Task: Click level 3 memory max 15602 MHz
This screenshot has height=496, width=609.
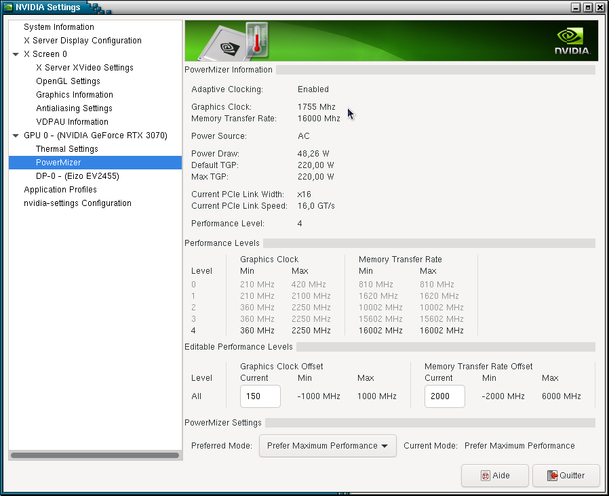Action: coord(441,319)
